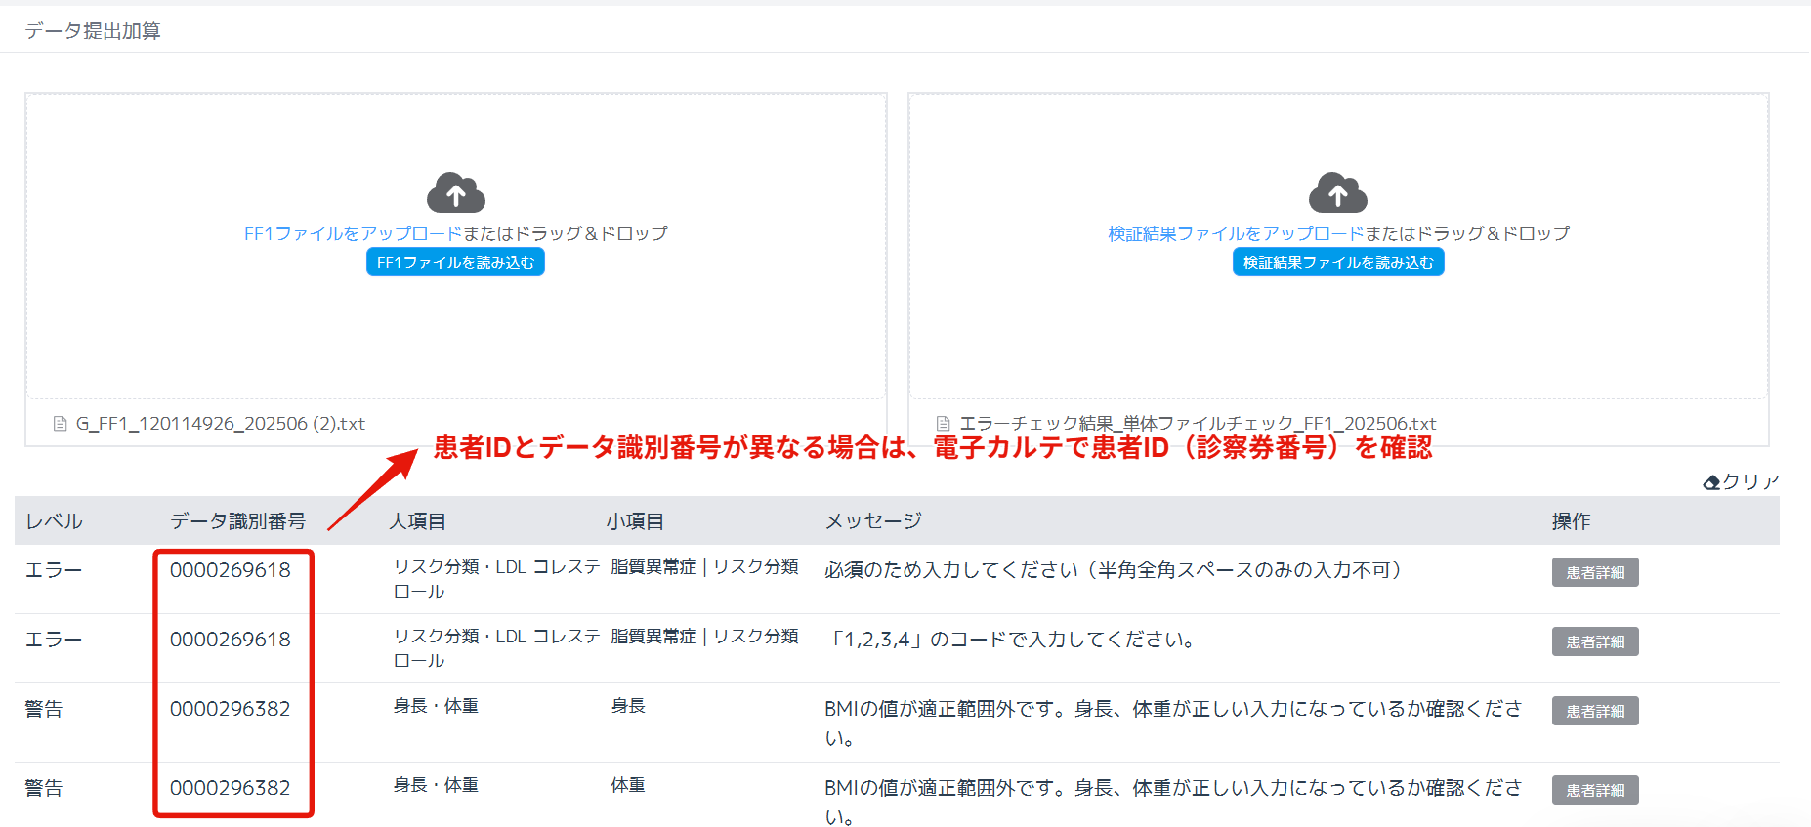Click 警告 in the 体重 sub-item row

[x=44, y=788]
